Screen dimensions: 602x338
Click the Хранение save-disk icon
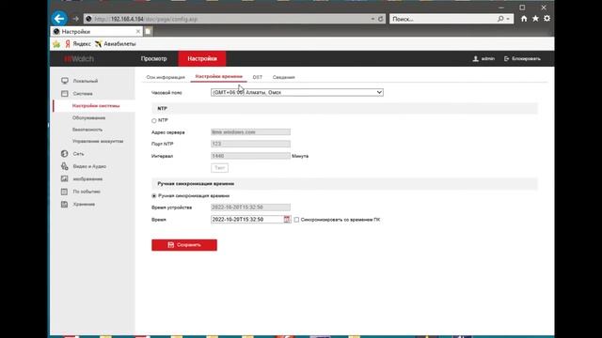coord(65,205)
